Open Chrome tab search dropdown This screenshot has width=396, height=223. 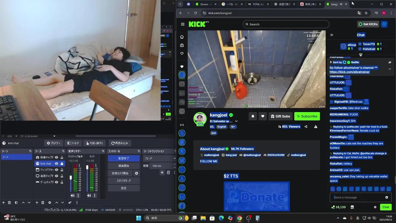tap(180, 4)
